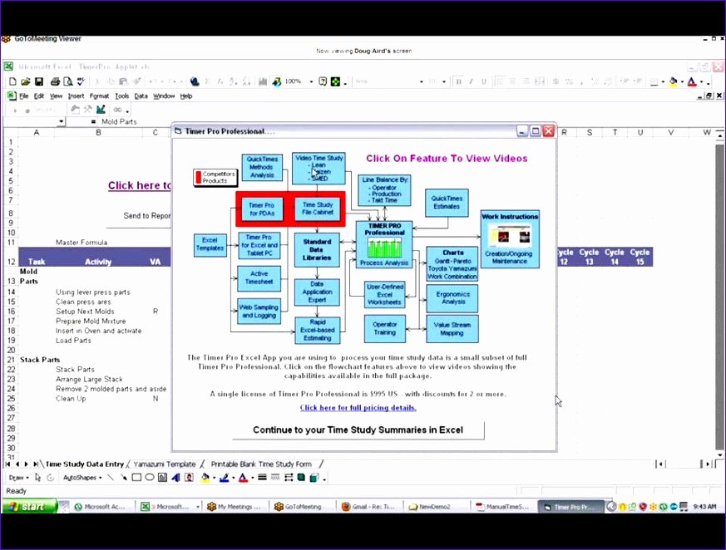Open Line Style on the Drawing toolbar

tap(262, 478)
